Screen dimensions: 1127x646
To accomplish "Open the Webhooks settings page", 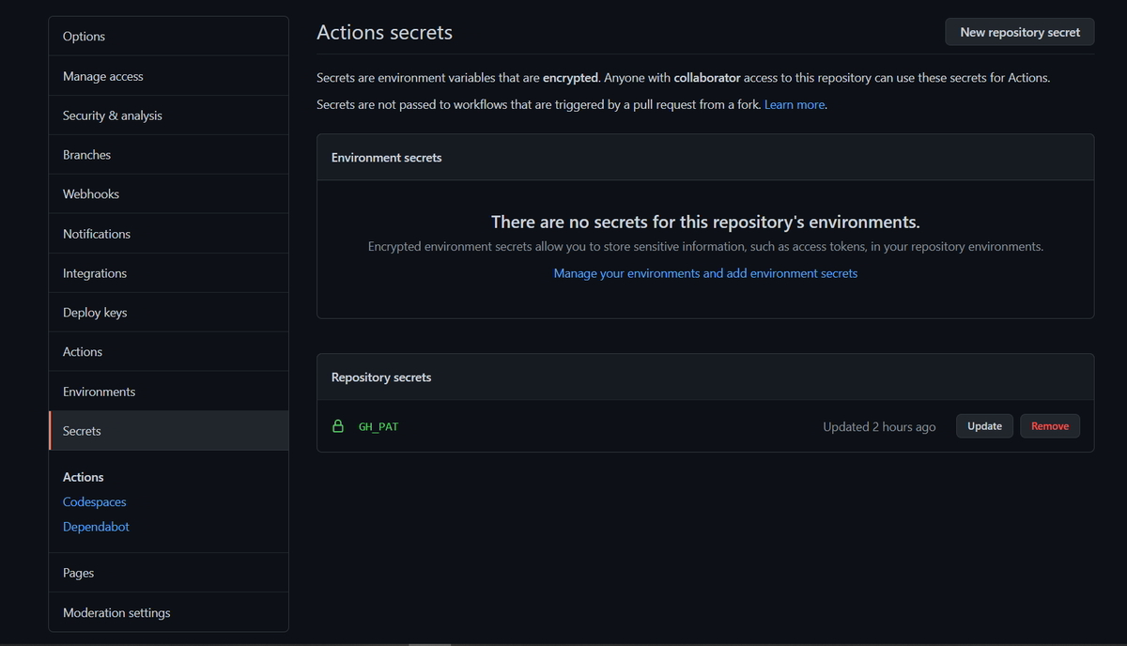I will (x=90, y=193).
